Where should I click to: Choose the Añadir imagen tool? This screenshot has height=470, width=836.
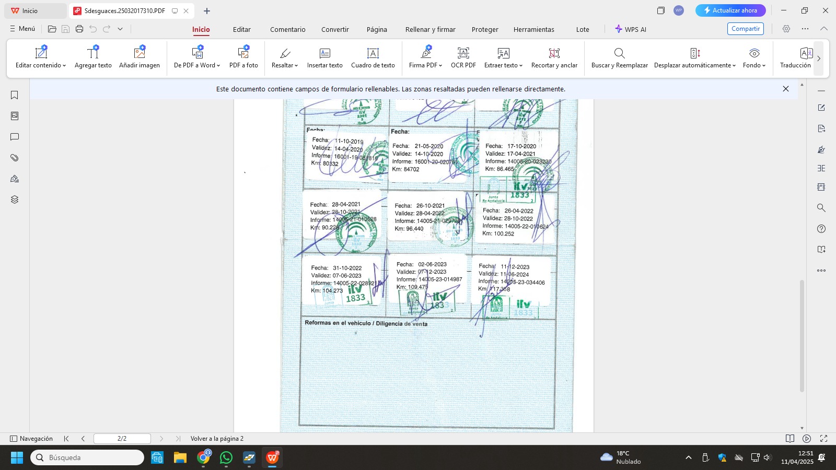(x=140, y=57)
